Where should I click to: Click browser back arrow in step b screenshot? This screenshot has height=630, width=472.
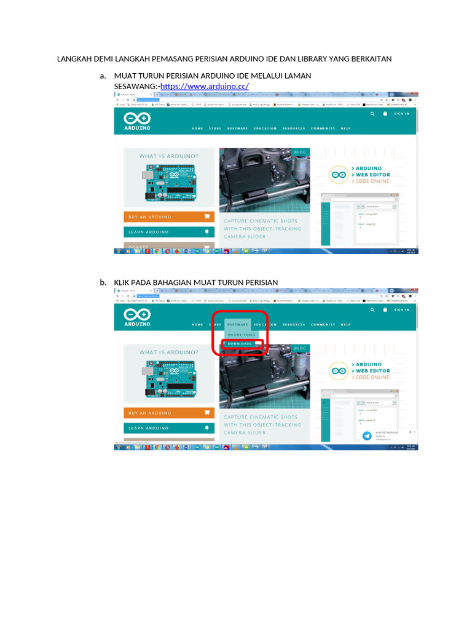click(117, 296)
